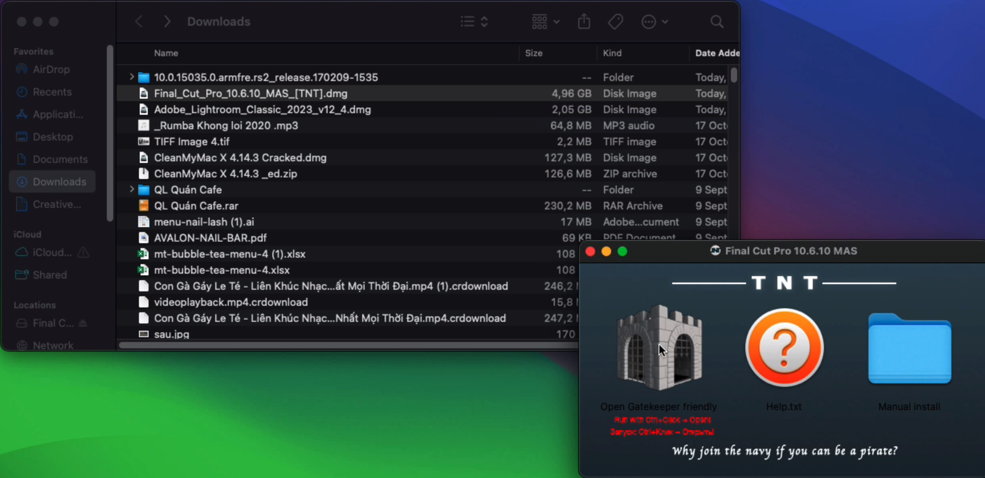Select Shared in the sidebar
Viewport: 985px width, 478px height.
52,275
